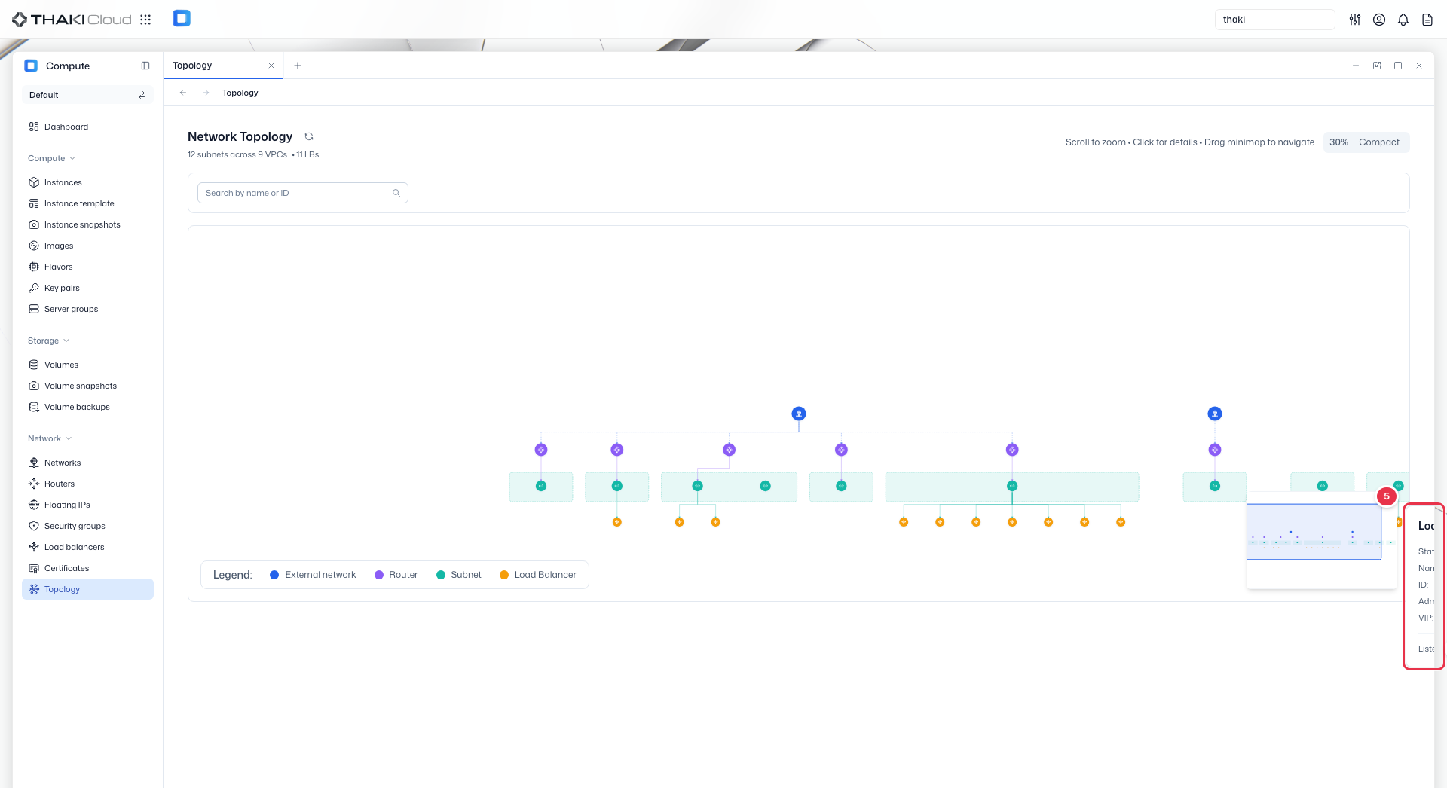Open the user account icon
Viewport: 1447px width, 788px height.
point(1379,20)
